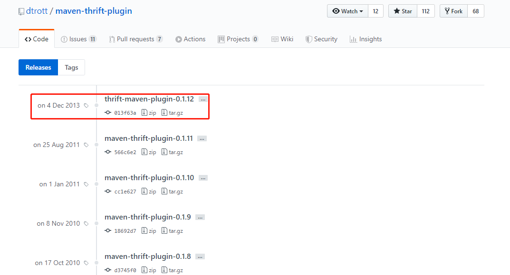Open commit cc1e627 link
This screenshot has width=510, height=275.
(x=125, y=192)
